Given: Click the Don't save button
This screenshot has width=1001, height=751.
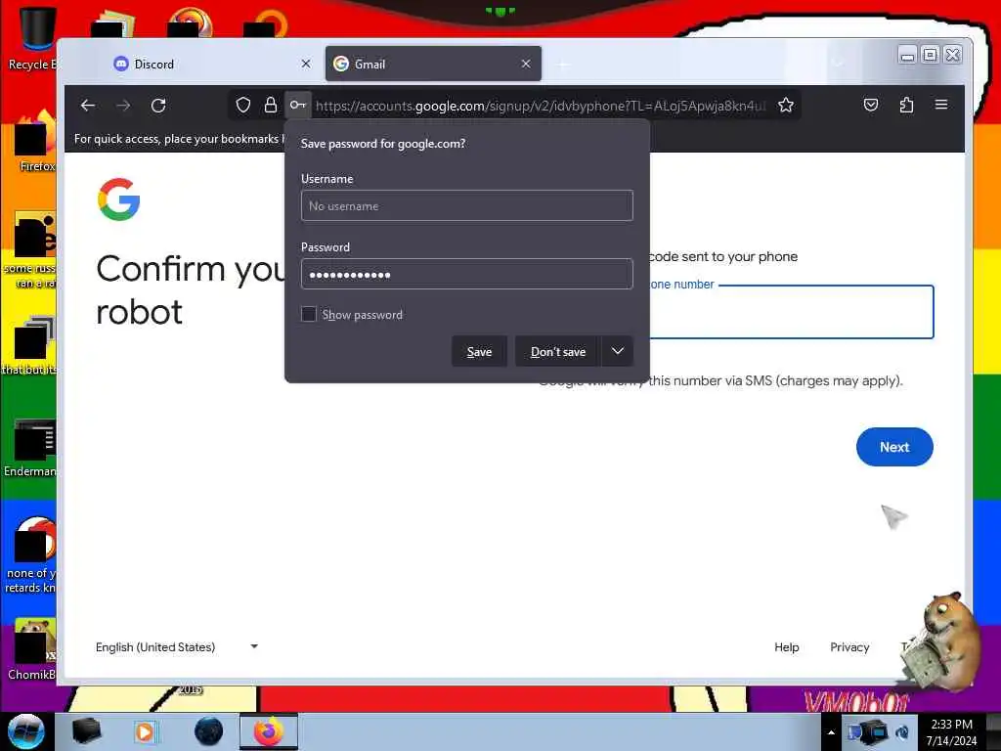Looking at the screenshot, I should [558, 351].
